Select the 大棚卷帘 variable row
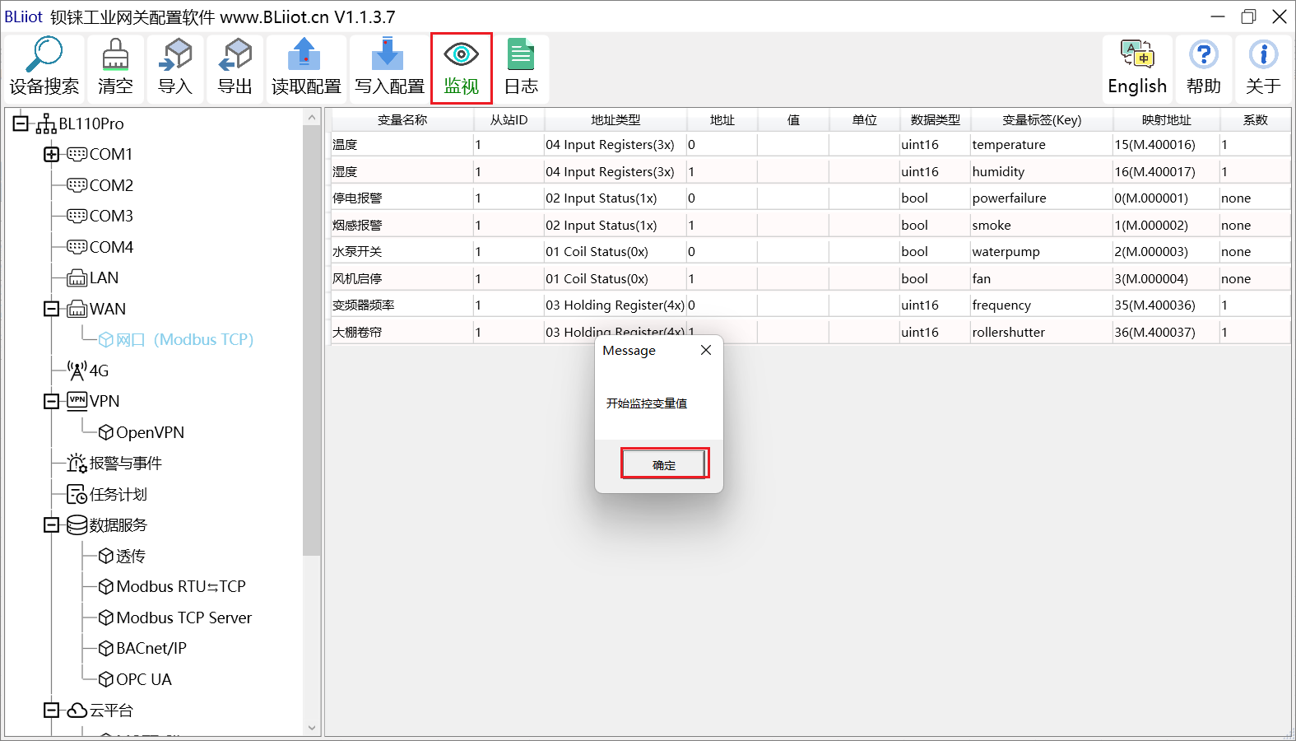This screenshot has height=741, width=1296. (x=811, y=332)
